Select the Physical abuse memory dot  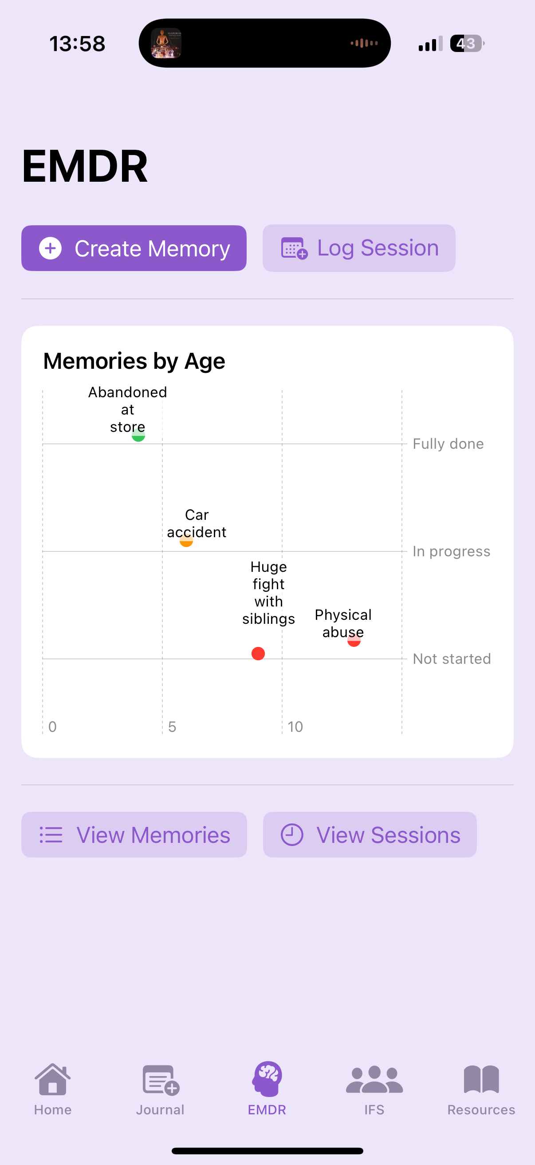(354, 640)
